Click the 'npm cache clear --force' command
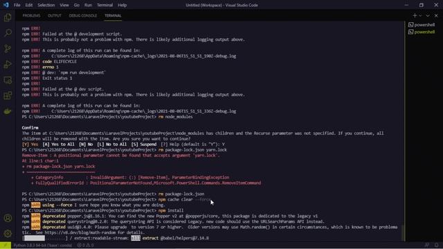The width and height of the screenshot is (443, 249). pyautogui.click(x=185, y=200)
